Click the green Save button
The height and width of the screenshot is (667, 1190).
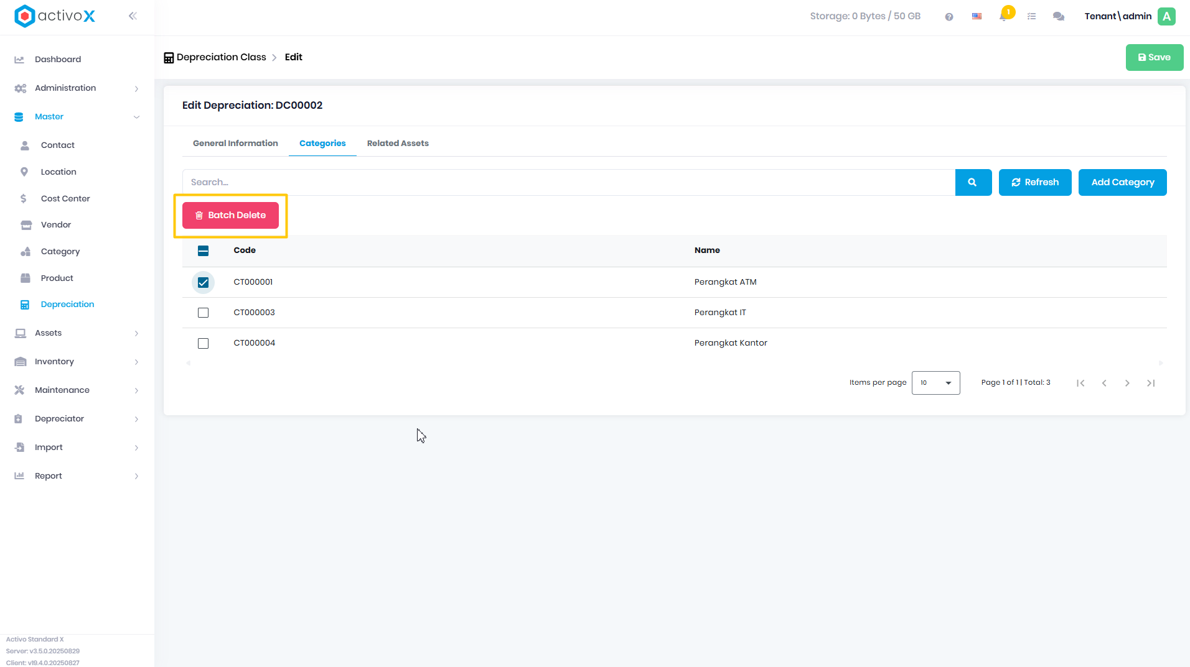pyautogui.click(x=1155, y=58)
